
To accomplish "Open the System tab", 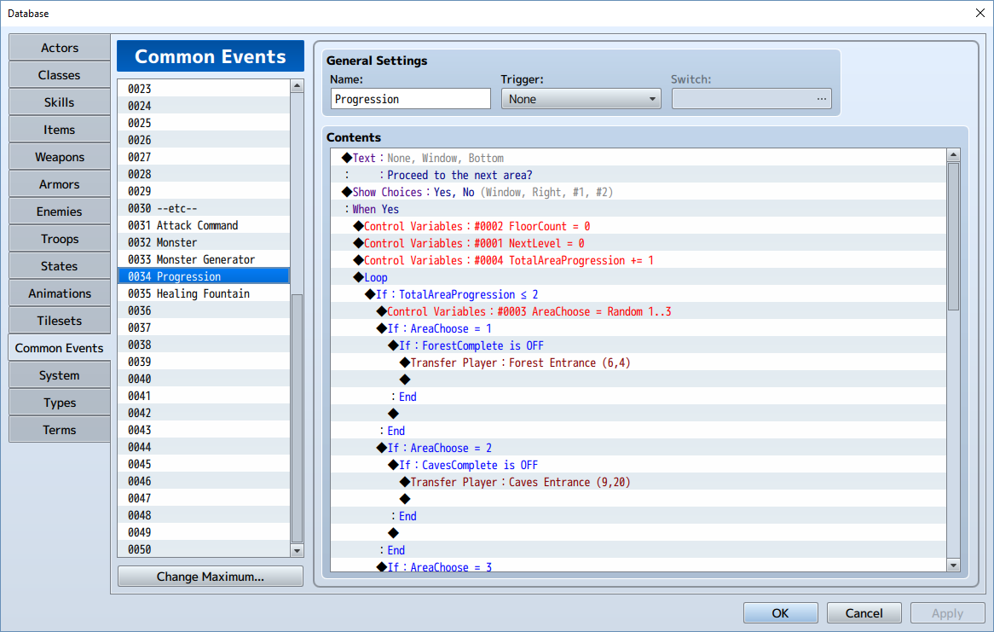I will click(60, 375).
